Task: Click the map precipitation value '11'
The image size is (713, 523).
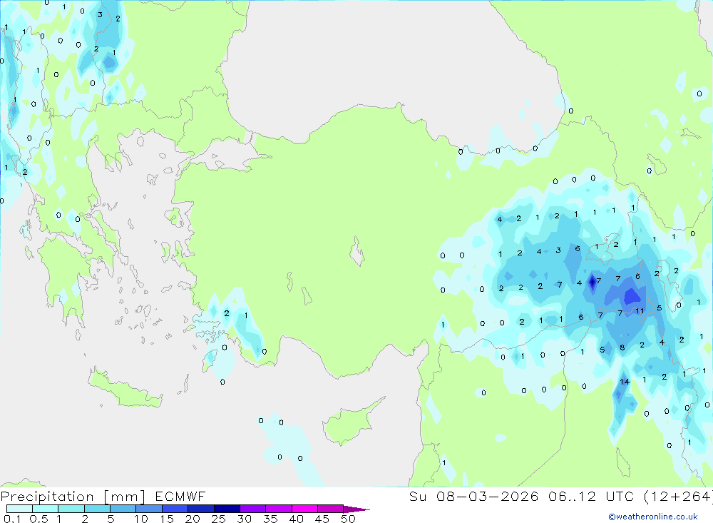Action: 640,311
